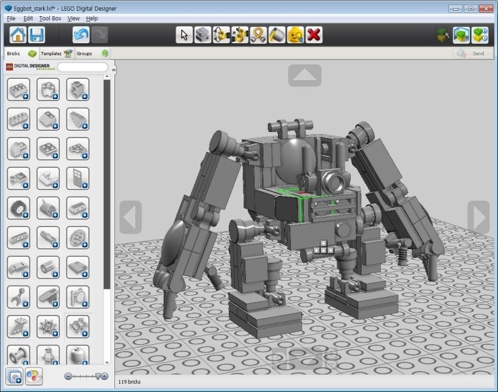Select the red X Delete tool
The height and width of the screenshot is (392, 498).
[314, 34]
